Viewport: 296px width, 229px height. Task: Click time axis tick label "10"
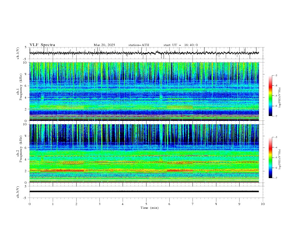coord(263,204)
